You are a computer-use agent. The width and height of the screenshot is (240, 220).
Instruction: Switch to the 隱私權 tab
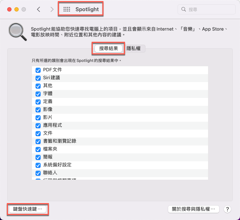tap(134, 49)
